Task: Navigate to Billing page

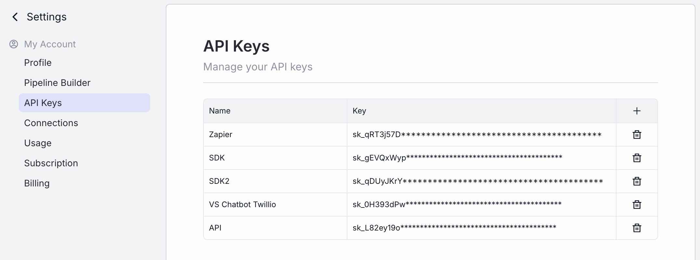Action: pyautogui.click(x=84, y=183)
